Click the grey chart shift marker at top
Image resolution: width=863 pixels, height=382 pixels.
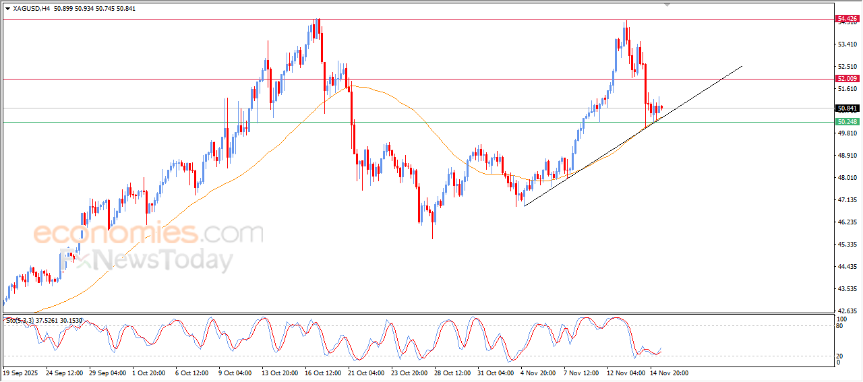[667, 5]
